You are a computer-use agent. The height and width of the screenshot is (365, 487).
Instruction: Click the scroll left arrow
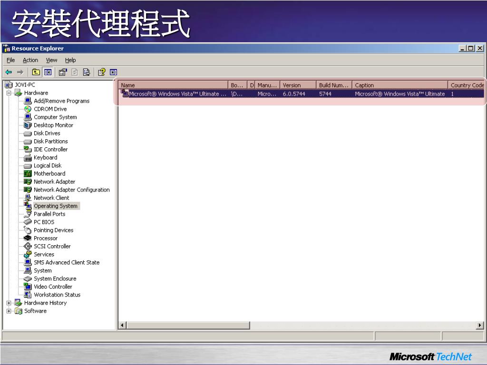(x=122, y=325)
